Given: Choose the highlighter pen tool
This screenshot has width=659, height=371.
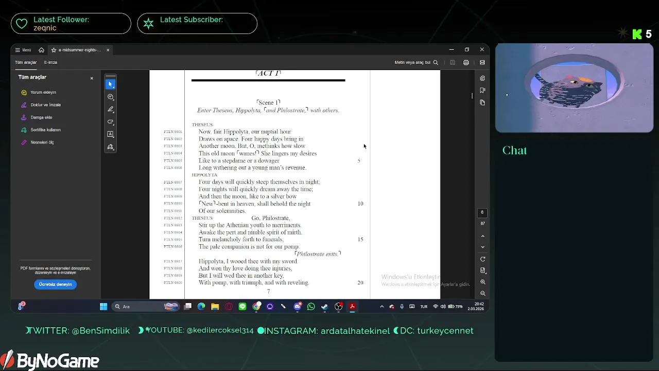Looking at the screenshot, I should pyautogui.click(x=110, y=109).
